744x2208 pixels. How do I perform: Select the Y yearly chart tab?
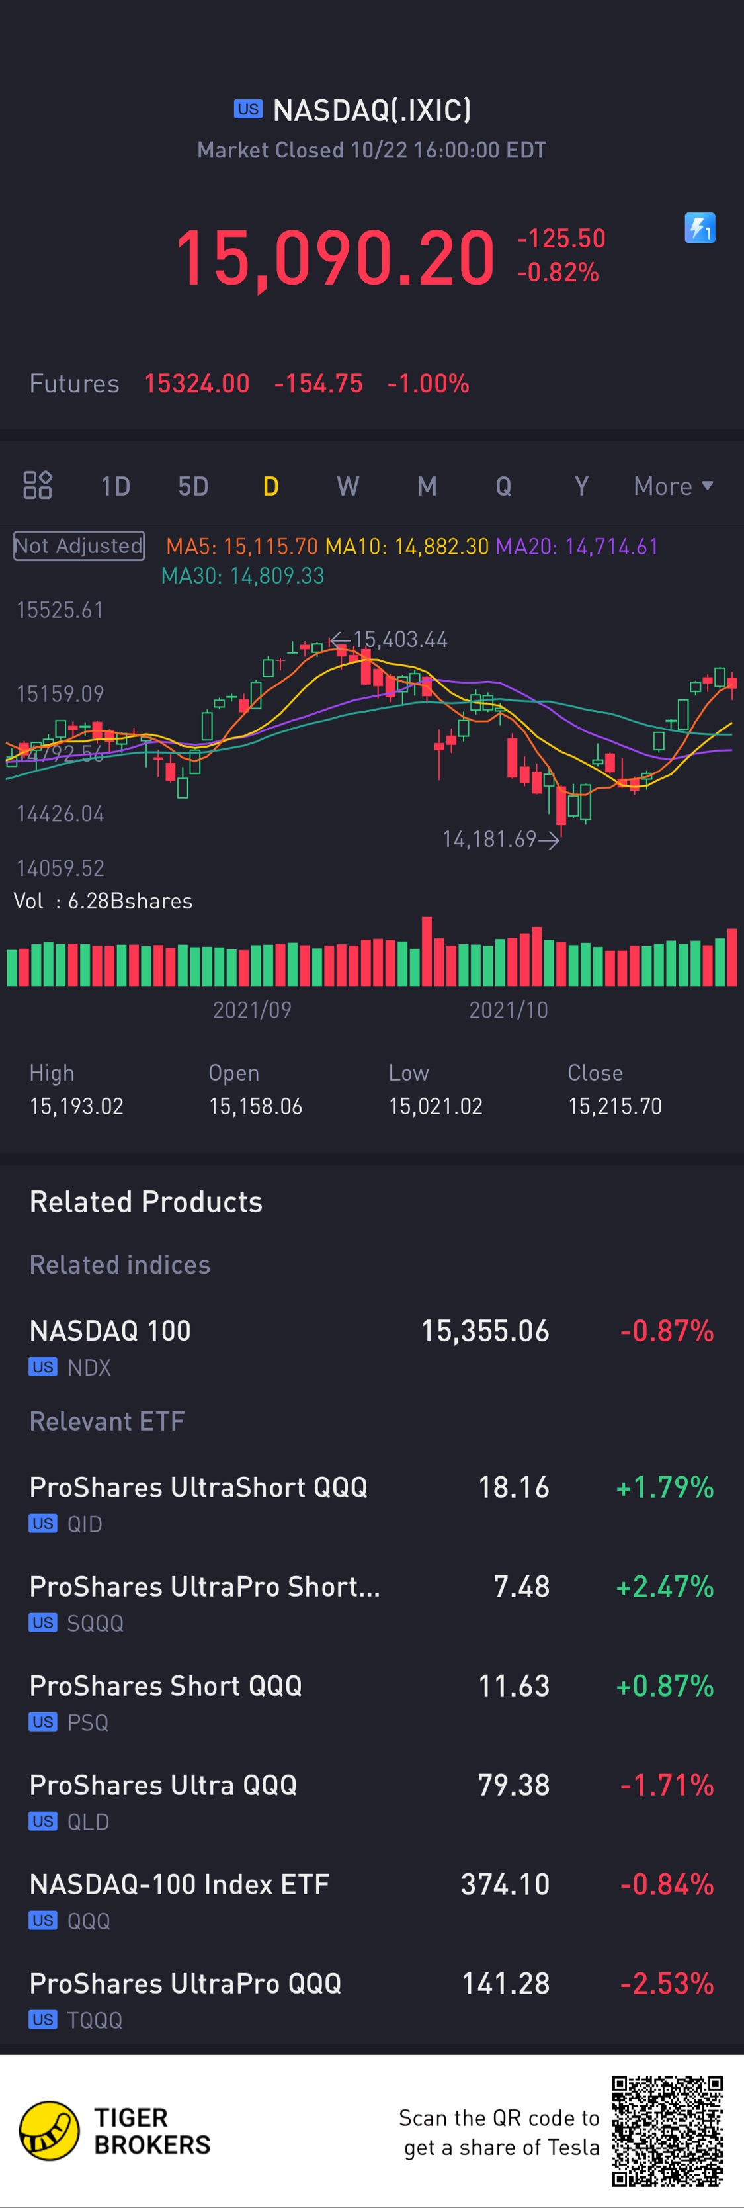581,486
